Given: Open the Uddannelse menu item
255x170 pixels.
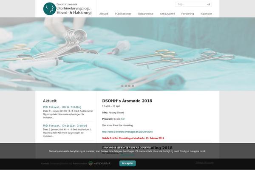Looking at the screenshot, I should (x=145, y=14).
